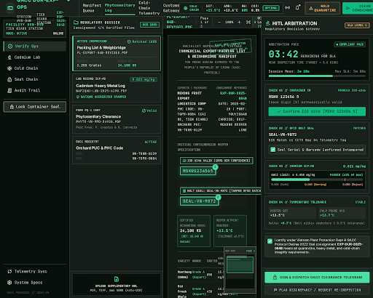Click the GACC ops terminal logo icon
373x298 pixels.
(10, 8)
